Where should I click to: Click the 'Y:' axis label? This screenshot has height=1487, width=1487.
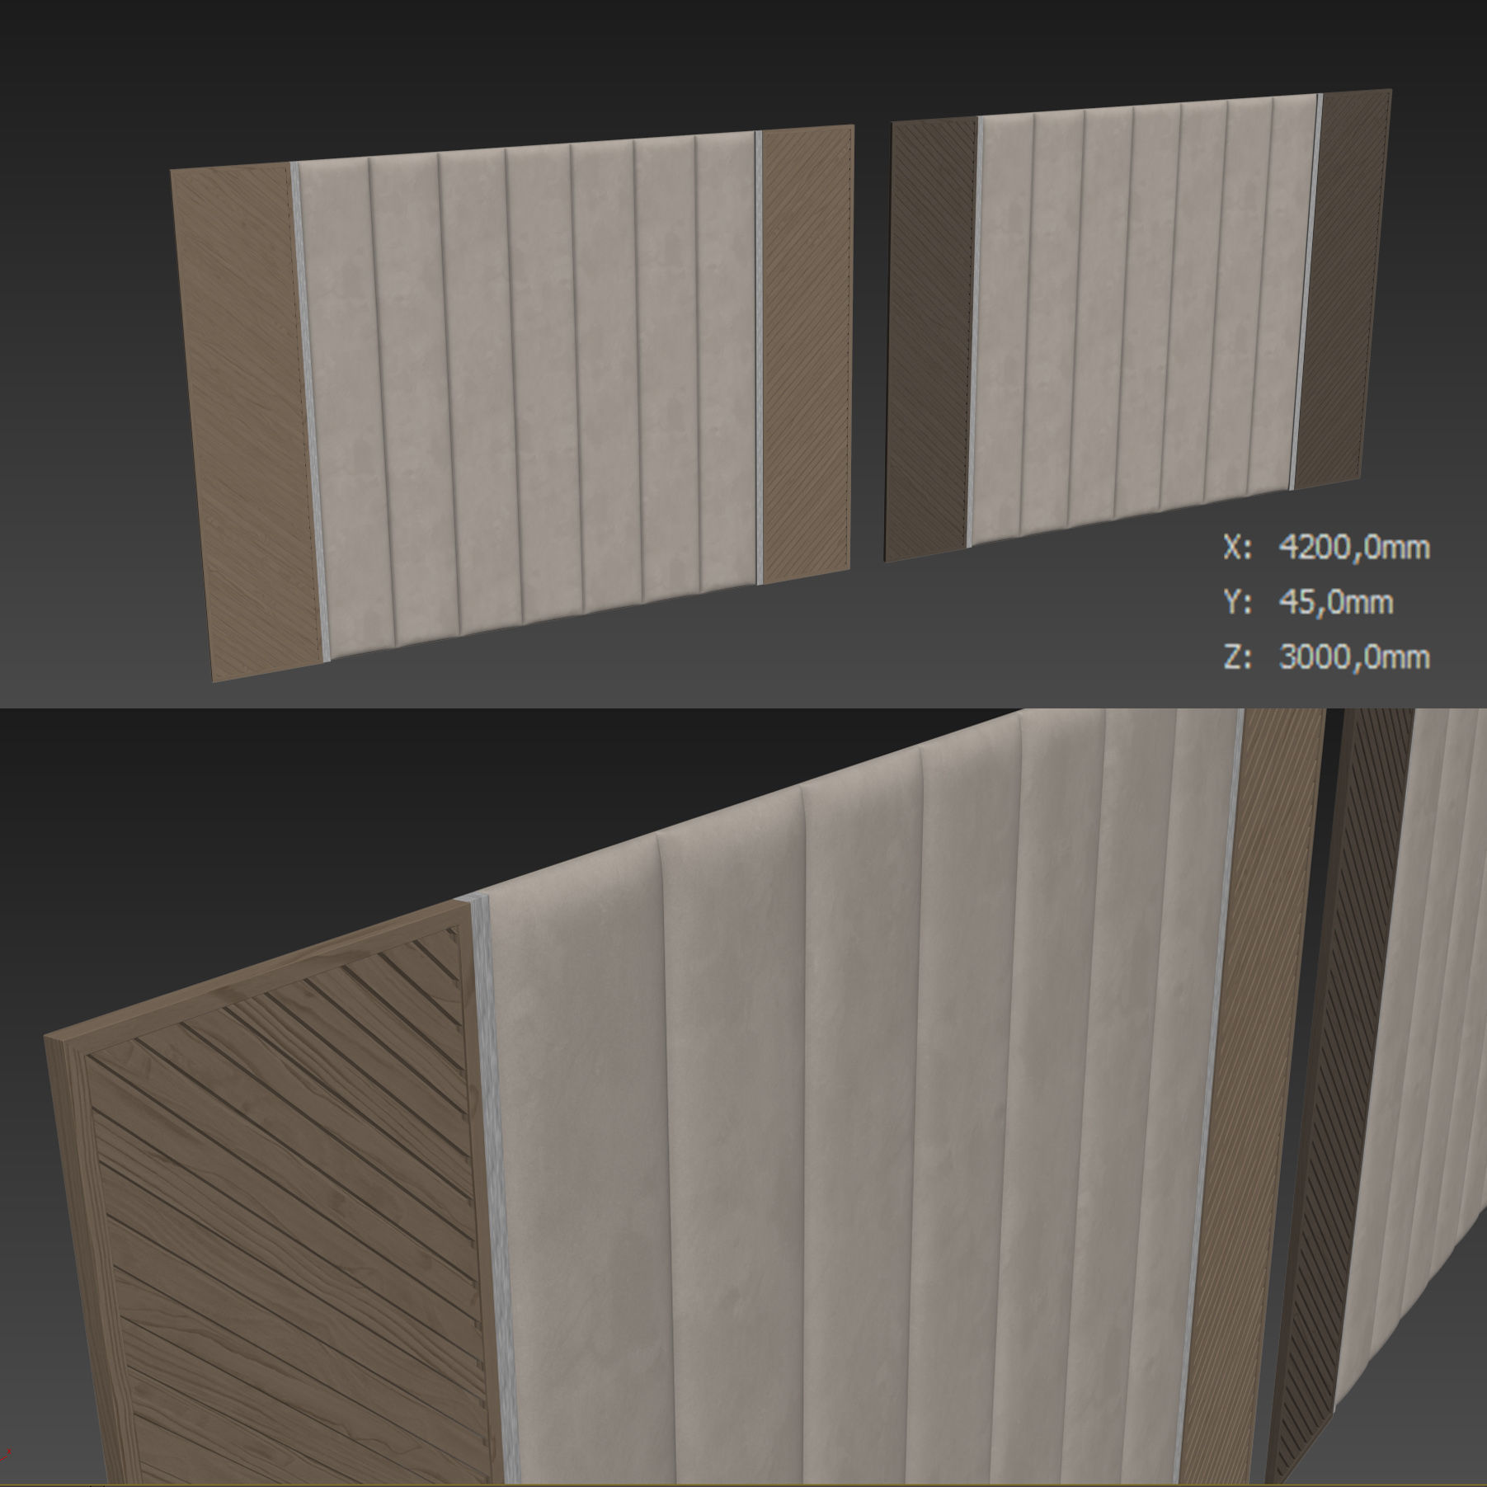(x=1237, y=603)
